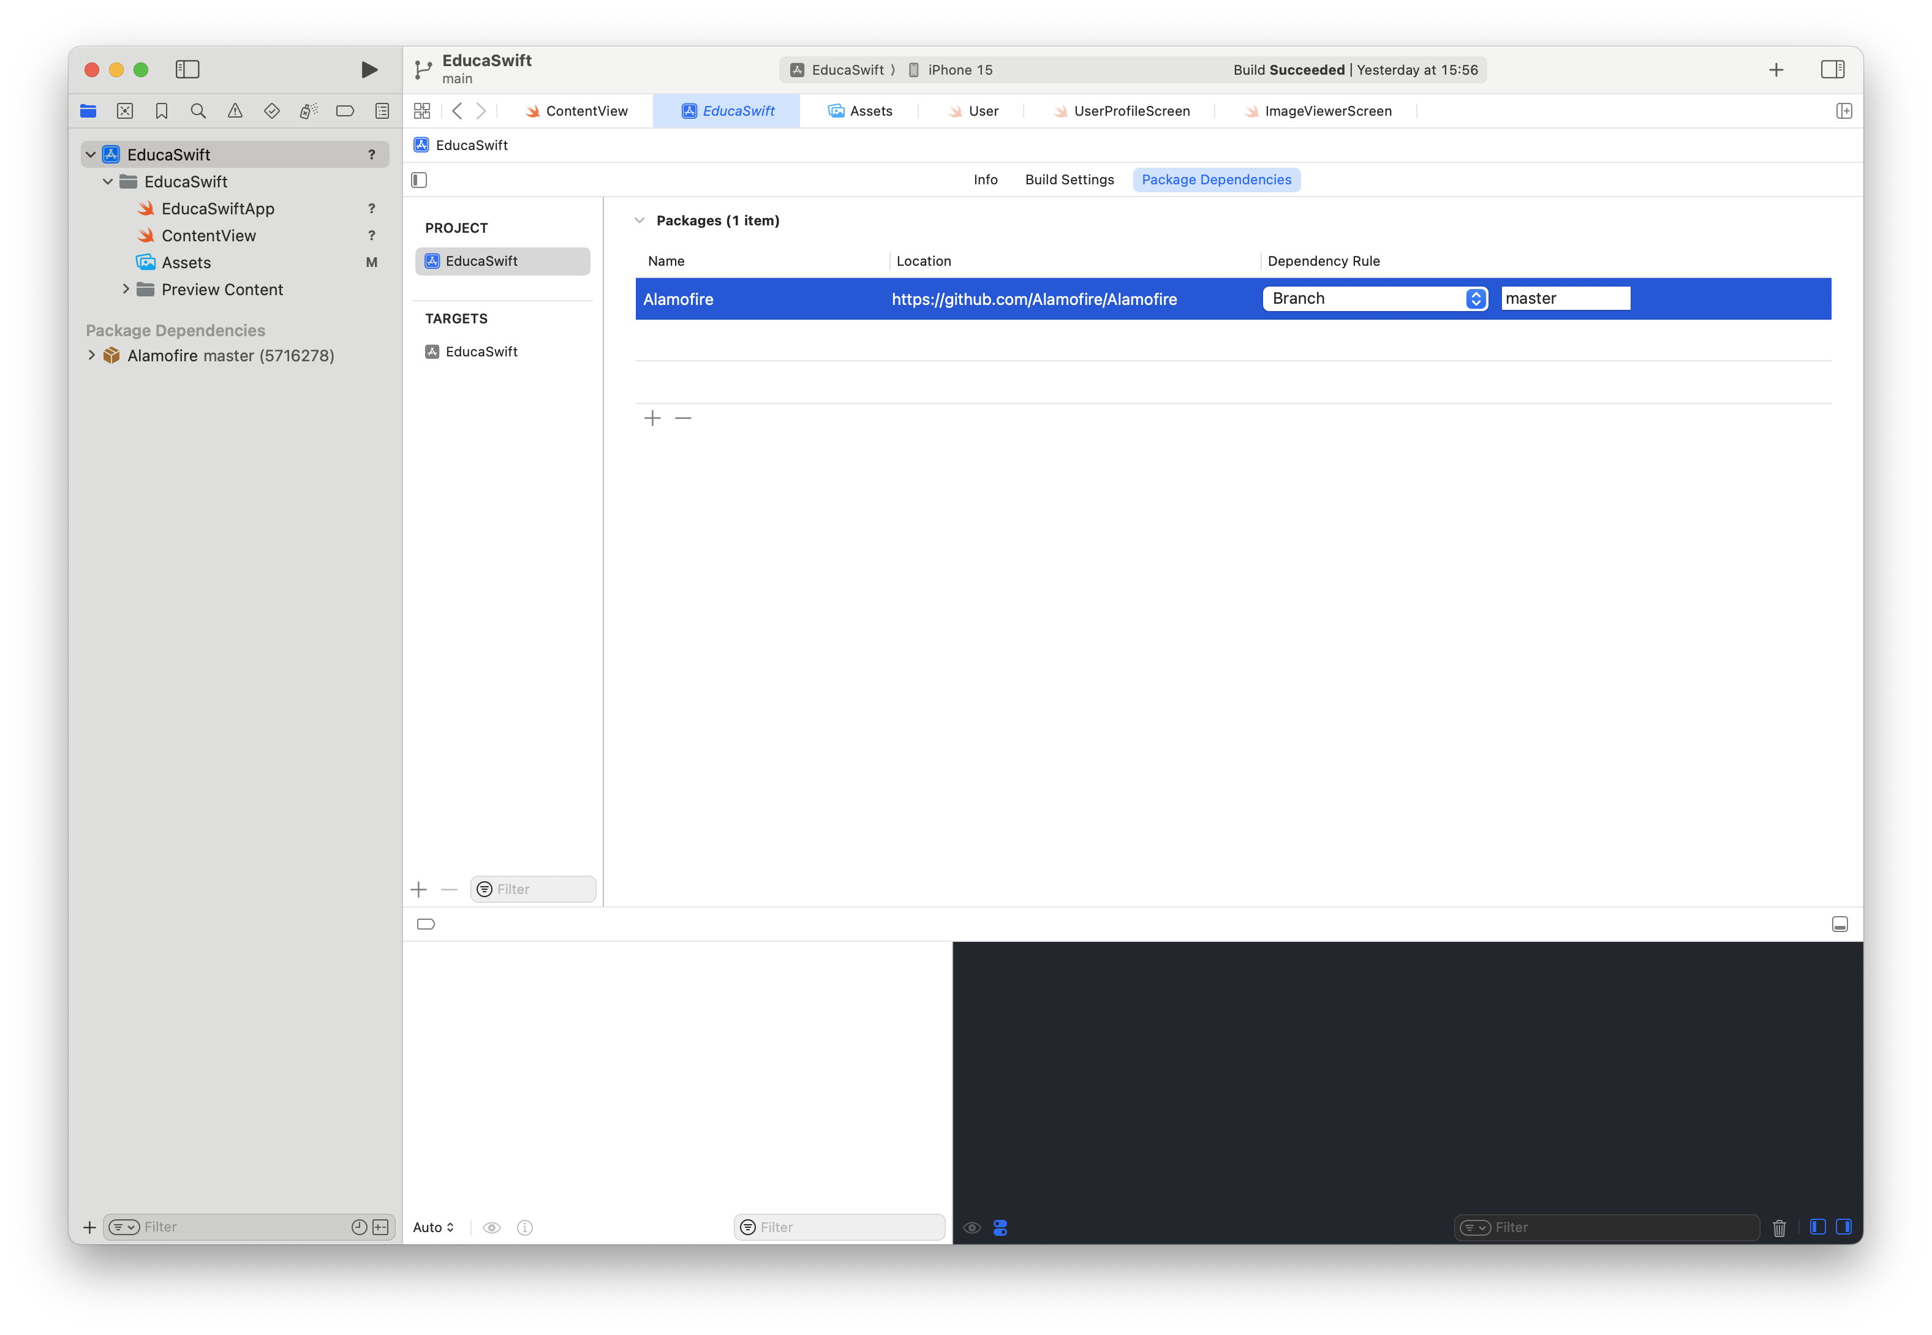The image size is (1932, 1335).
Task: Go back in editor history
Action: tap(457, 110)
